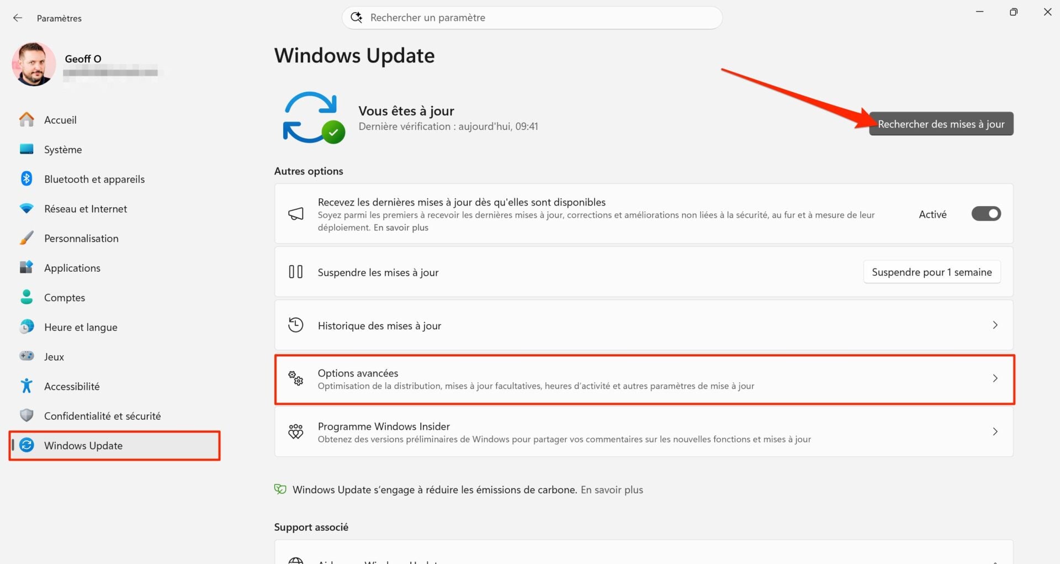Select Windows Update in the sidebar
This screenshot has height=564, width=1060.
83,445
